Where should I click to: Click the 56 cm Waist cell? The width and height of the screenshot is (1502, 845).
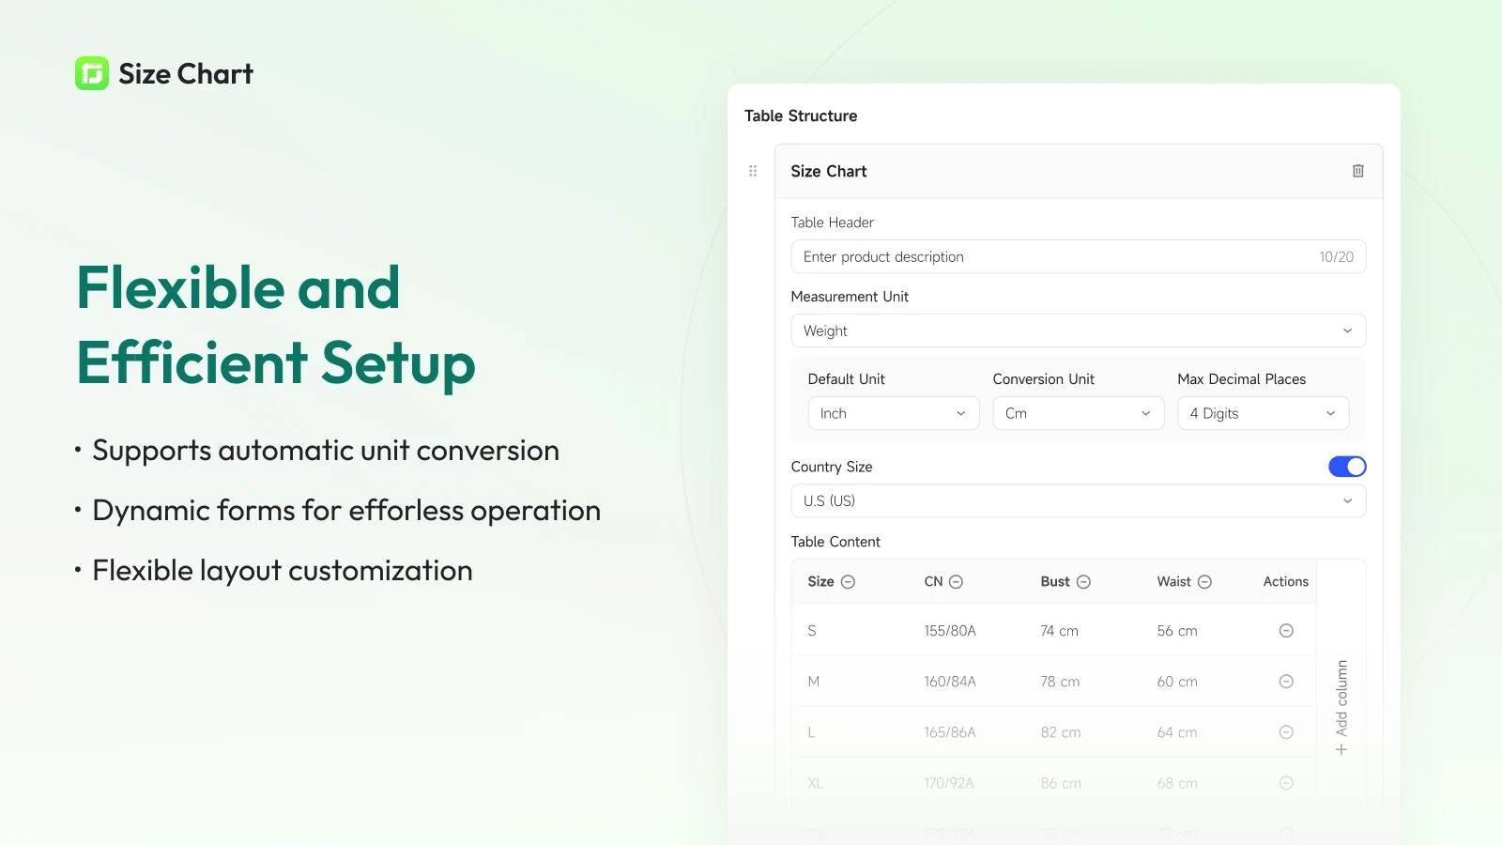click(x=1177, y=631)
